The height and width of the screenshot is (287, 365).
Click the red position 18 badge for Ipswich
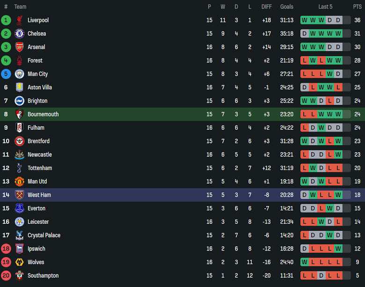(6, 249)
